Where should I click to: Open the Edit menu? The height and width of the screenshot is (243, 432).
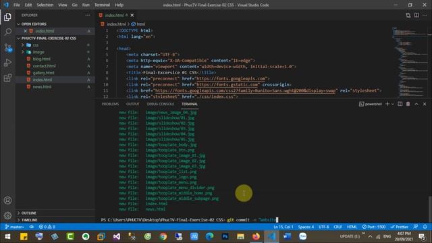(28, 5)
